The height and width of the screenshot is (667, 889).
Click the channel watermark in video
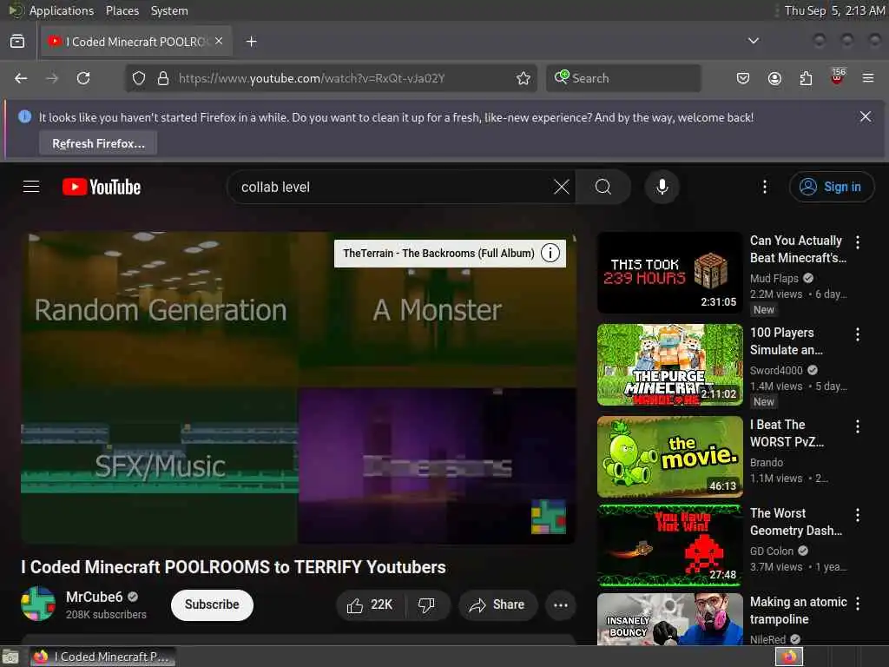(x=548, y=516)
